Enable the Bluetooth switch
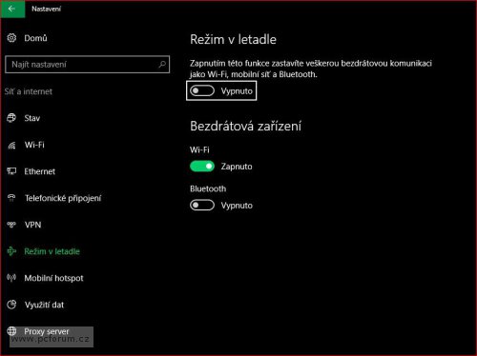The image size is (477, 356). click(x=202, y=206)
